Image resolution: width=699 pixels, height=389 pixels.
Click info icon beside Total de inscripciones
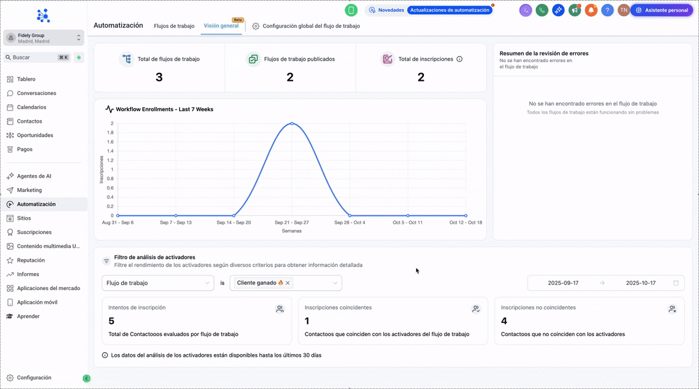click(460, 59)
